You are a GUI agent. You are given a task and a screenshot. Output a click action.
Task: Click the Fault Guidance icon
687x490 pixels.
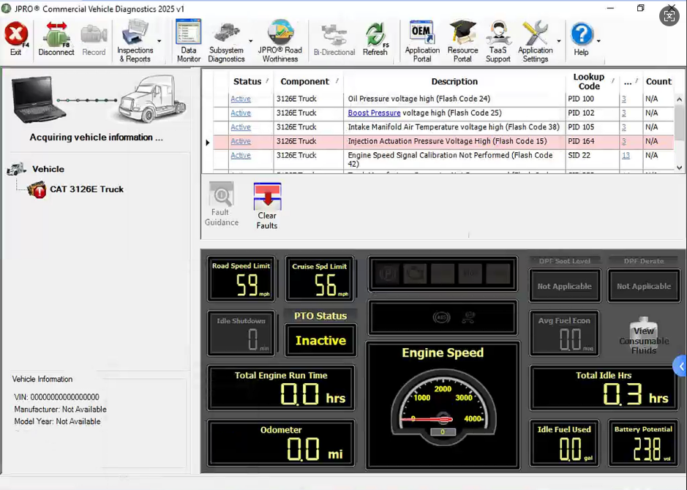[222, 204]
